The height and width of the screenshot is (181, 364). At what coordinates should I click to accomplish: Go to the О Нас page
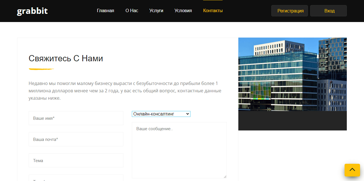click(x=132, y=11)
